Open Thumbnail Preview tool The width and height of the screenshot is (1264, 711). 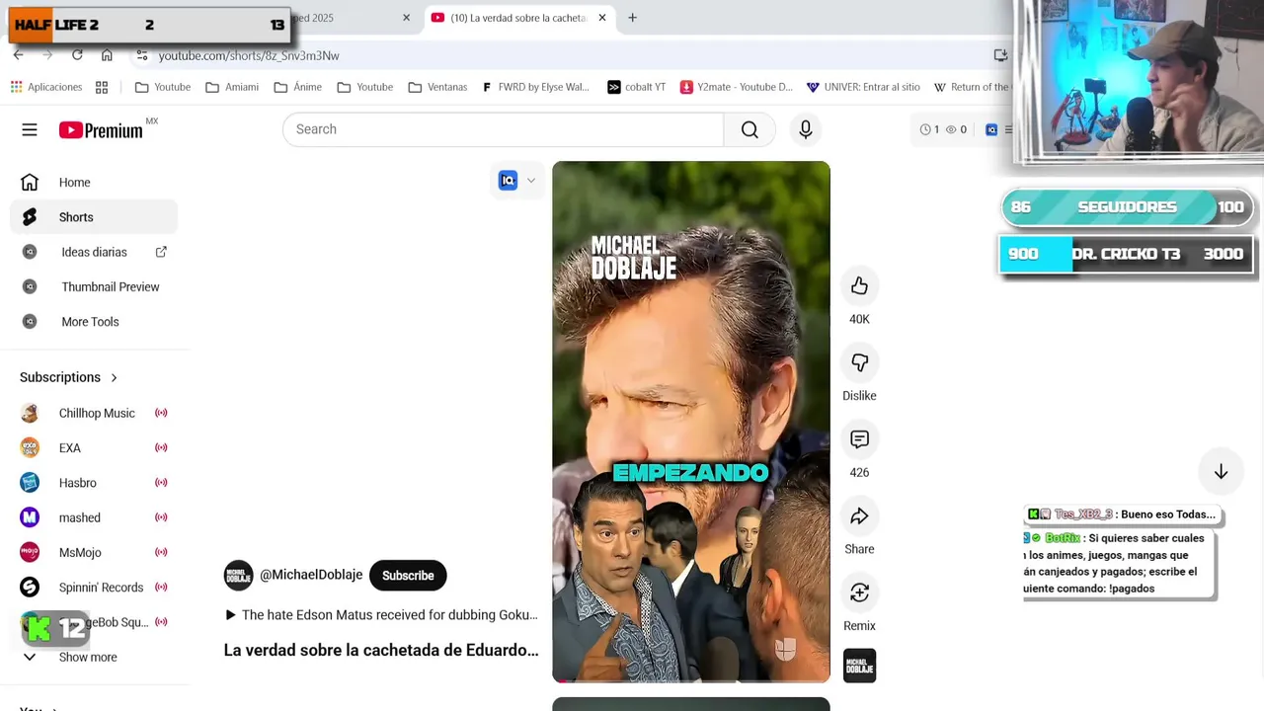point(94,286)
